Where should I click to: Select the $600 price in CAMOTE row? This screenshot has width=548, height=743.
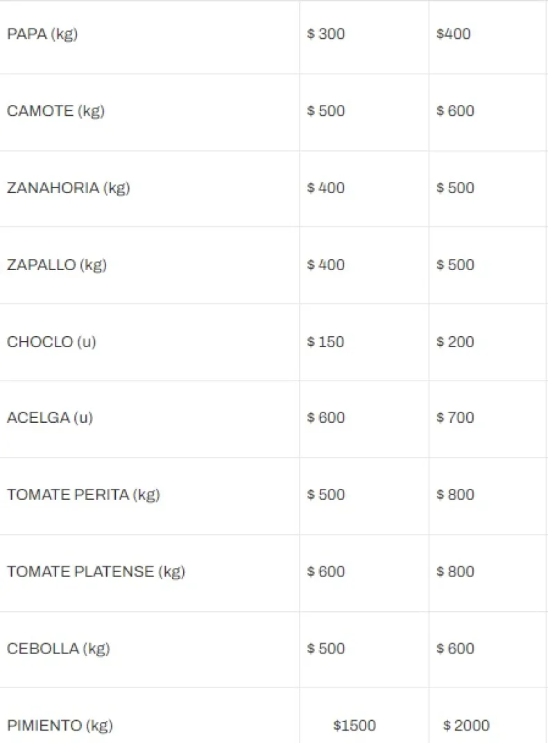(x=456, y=111)
